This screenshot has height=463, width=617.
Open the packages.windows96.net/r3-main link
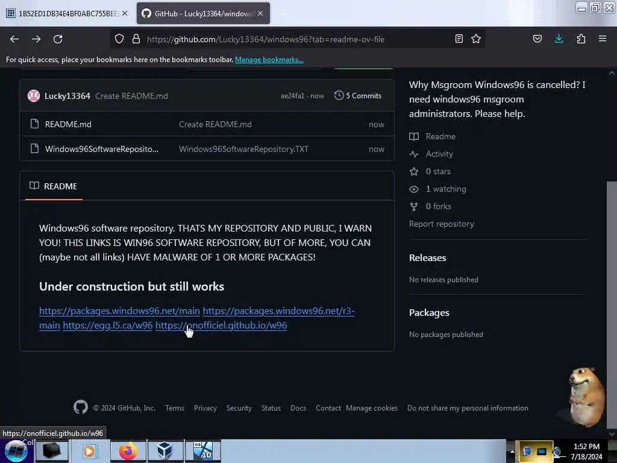[278, 310]
